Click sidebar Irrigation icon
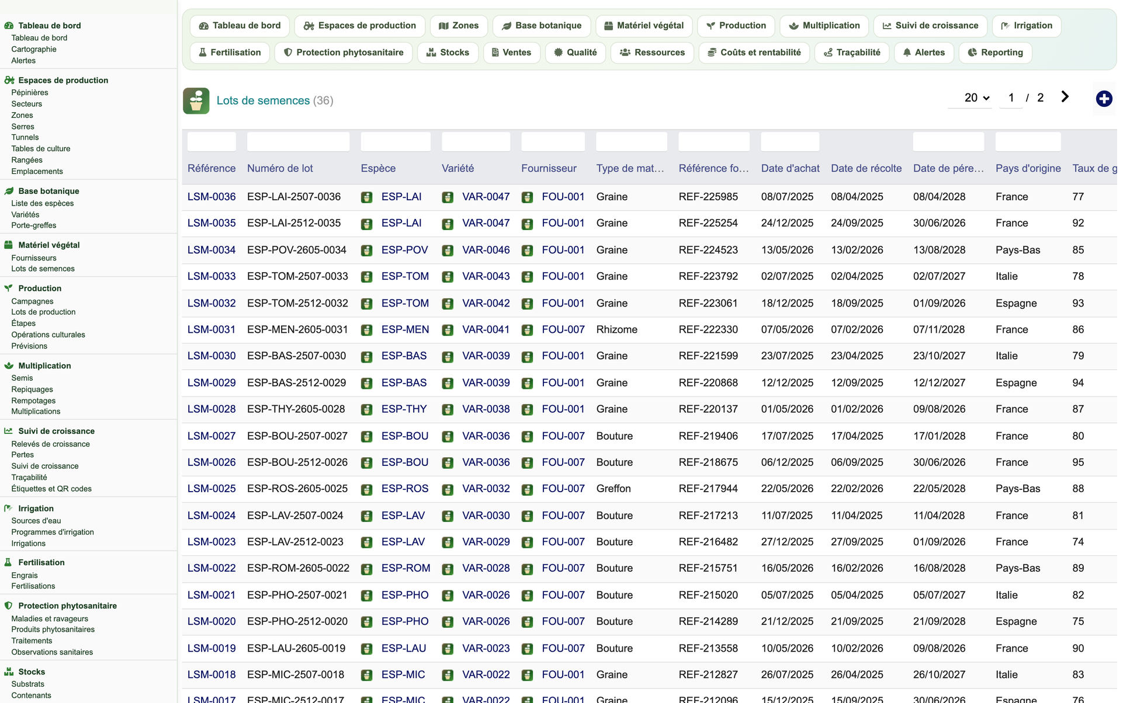This screenshot has height=703, width=1137. pos(9,509)
